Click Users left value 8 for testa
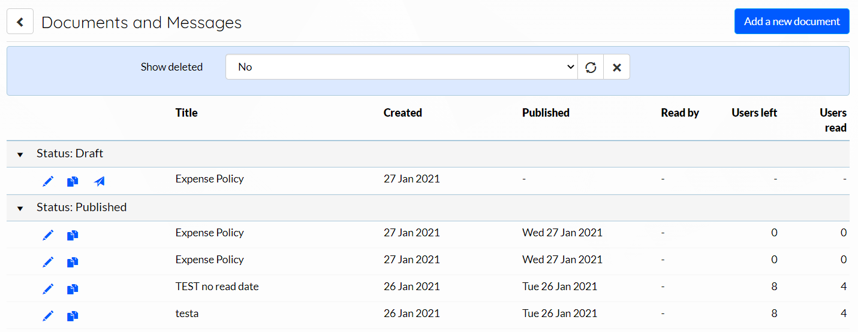The height and width of the screenshot is (332, 858). pyautogui.click(x=774, y=313)
